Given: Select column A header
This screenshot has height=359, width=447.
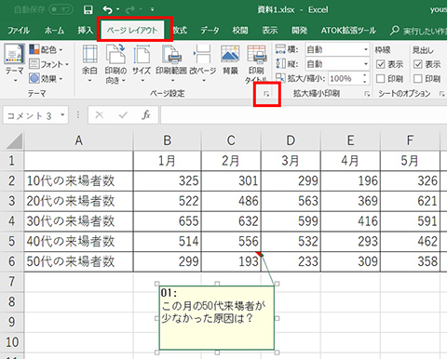Looking at the screenshot, I should tap(79, 140).
